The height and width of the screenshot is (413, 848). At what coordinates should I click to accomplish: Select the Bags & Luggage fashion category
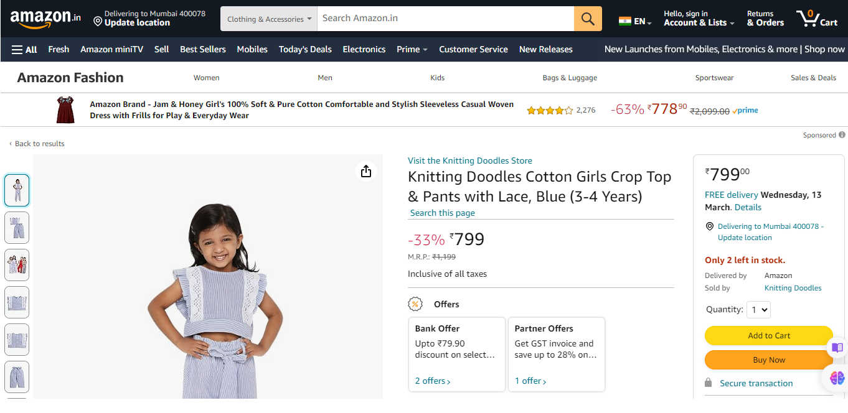point(570,78)
